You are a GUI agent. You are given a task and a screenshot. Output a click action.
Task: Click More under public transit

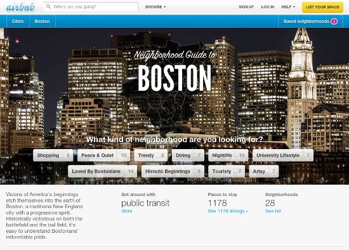(127, 211)
